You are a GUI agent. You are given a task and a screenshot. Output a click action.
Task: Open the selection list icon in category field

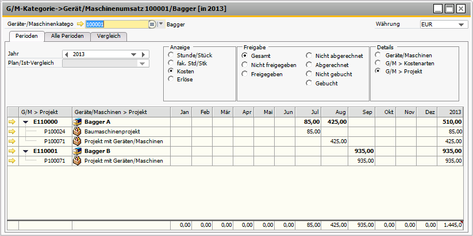[x=152, y=25]
